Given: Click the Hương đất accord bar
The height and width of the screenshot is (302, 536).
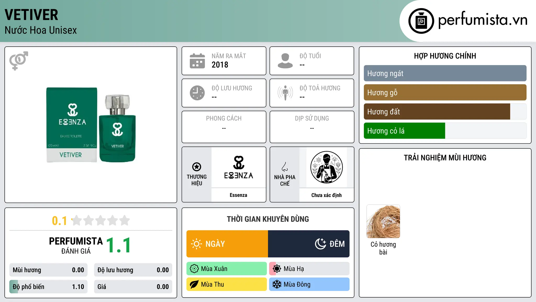Looking at the screenshot, I should [x=445, y=112].
